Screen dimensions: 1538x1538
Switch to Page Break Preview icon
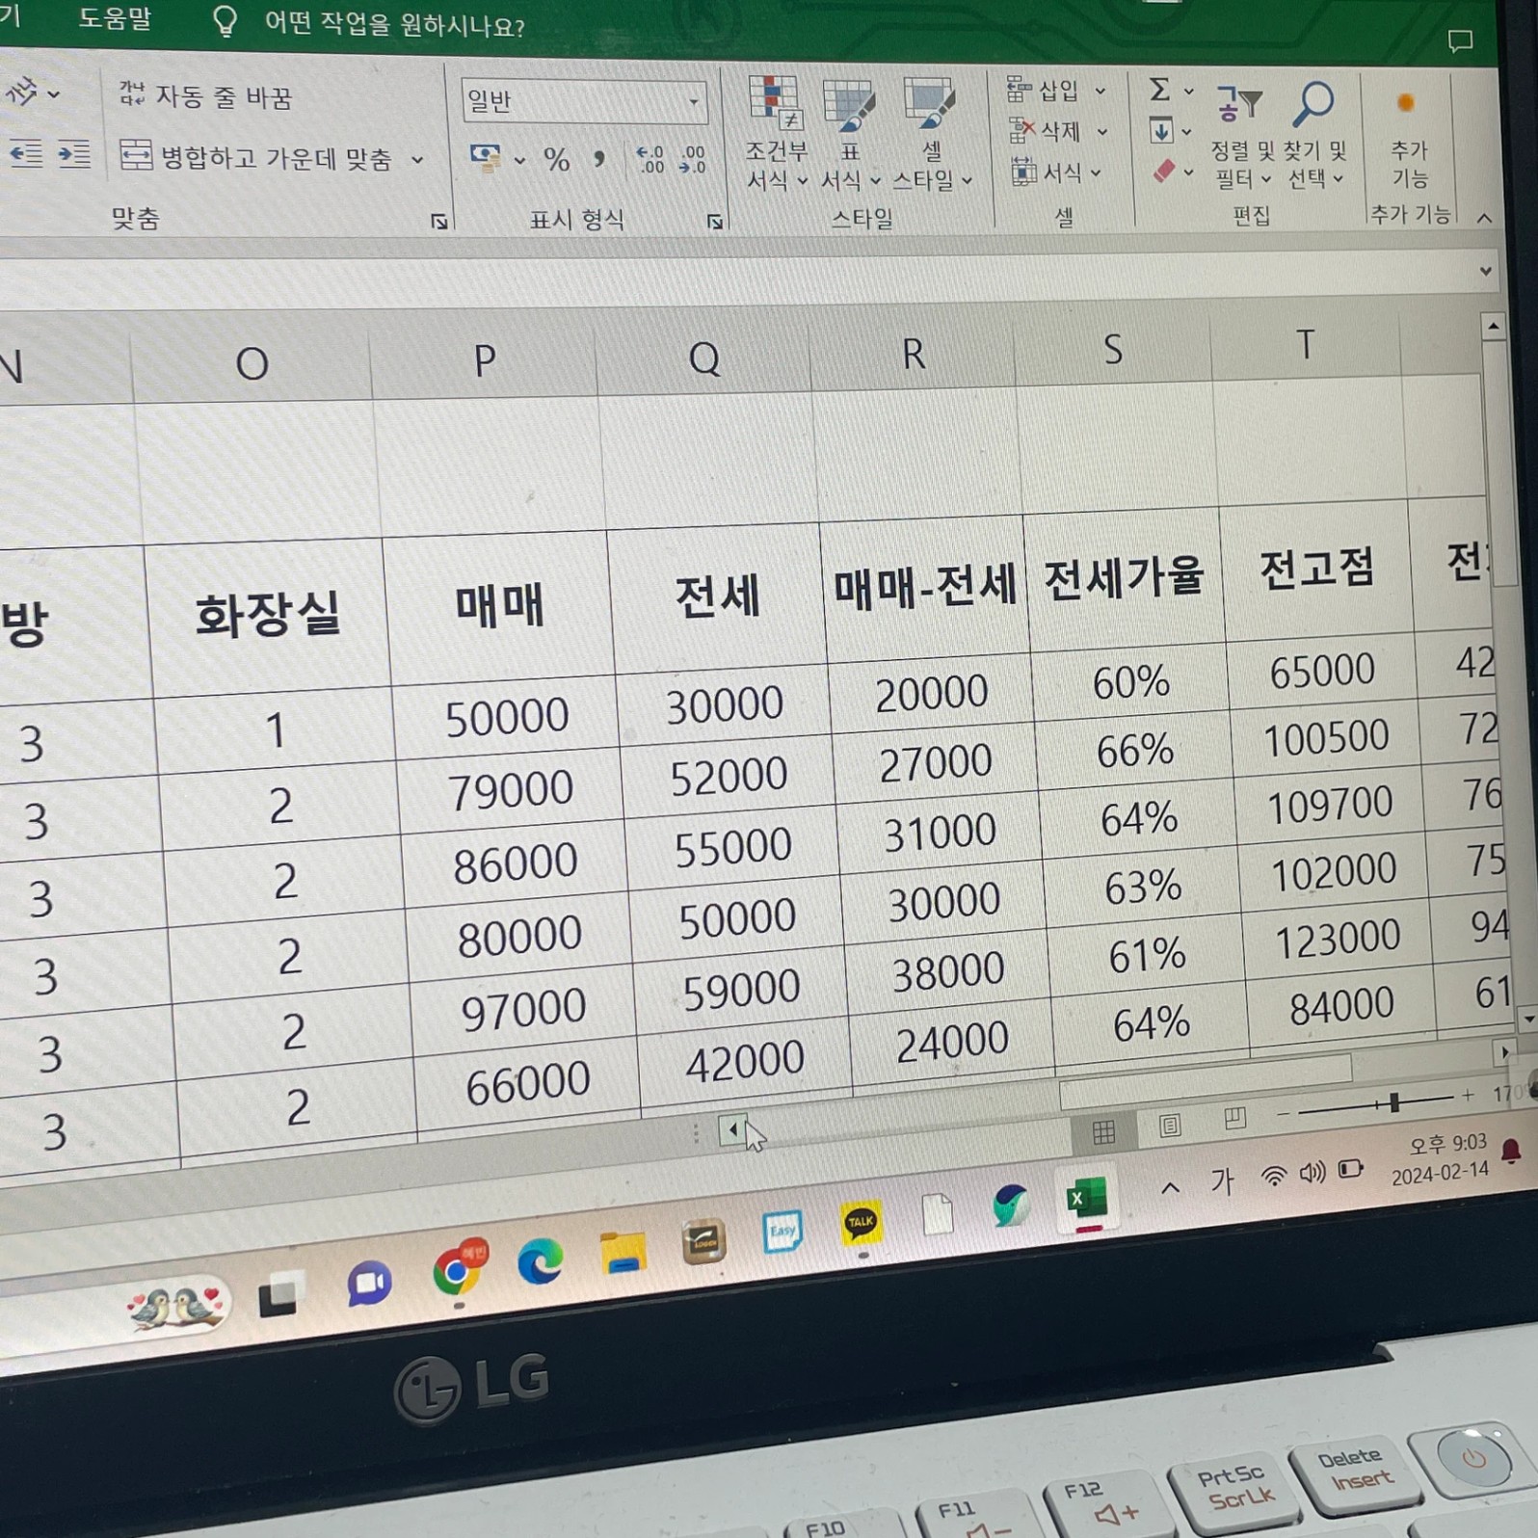(1234, 1118)
